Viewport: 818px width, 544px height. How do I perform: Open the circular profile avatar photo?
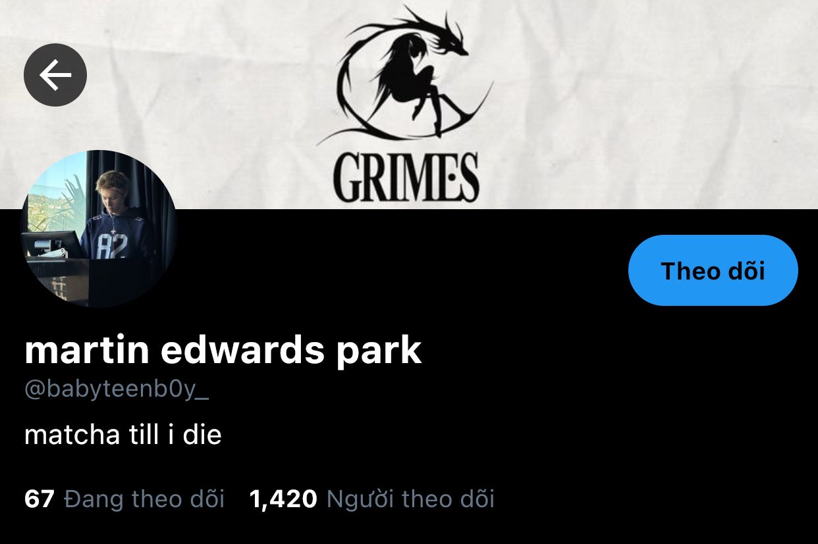99,228
